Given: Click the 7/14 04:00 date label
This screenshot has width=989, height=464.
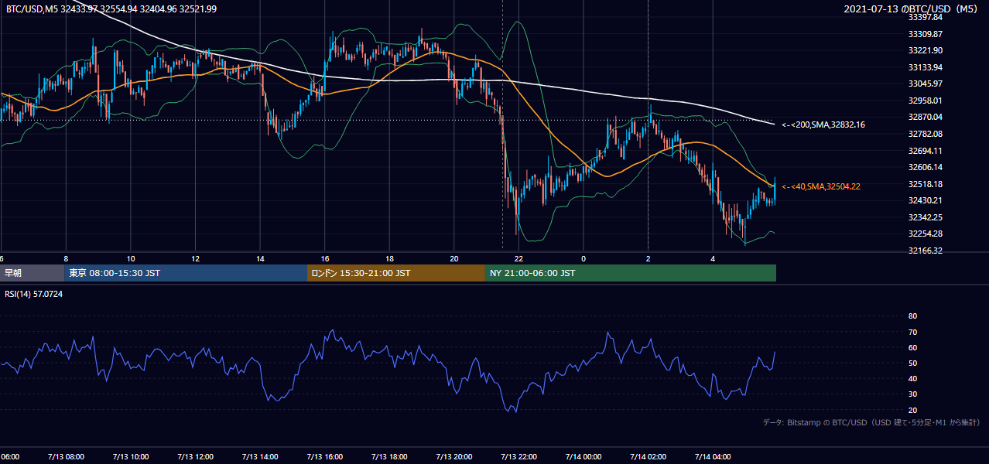Looking at the screenshot, I should 713,456.
